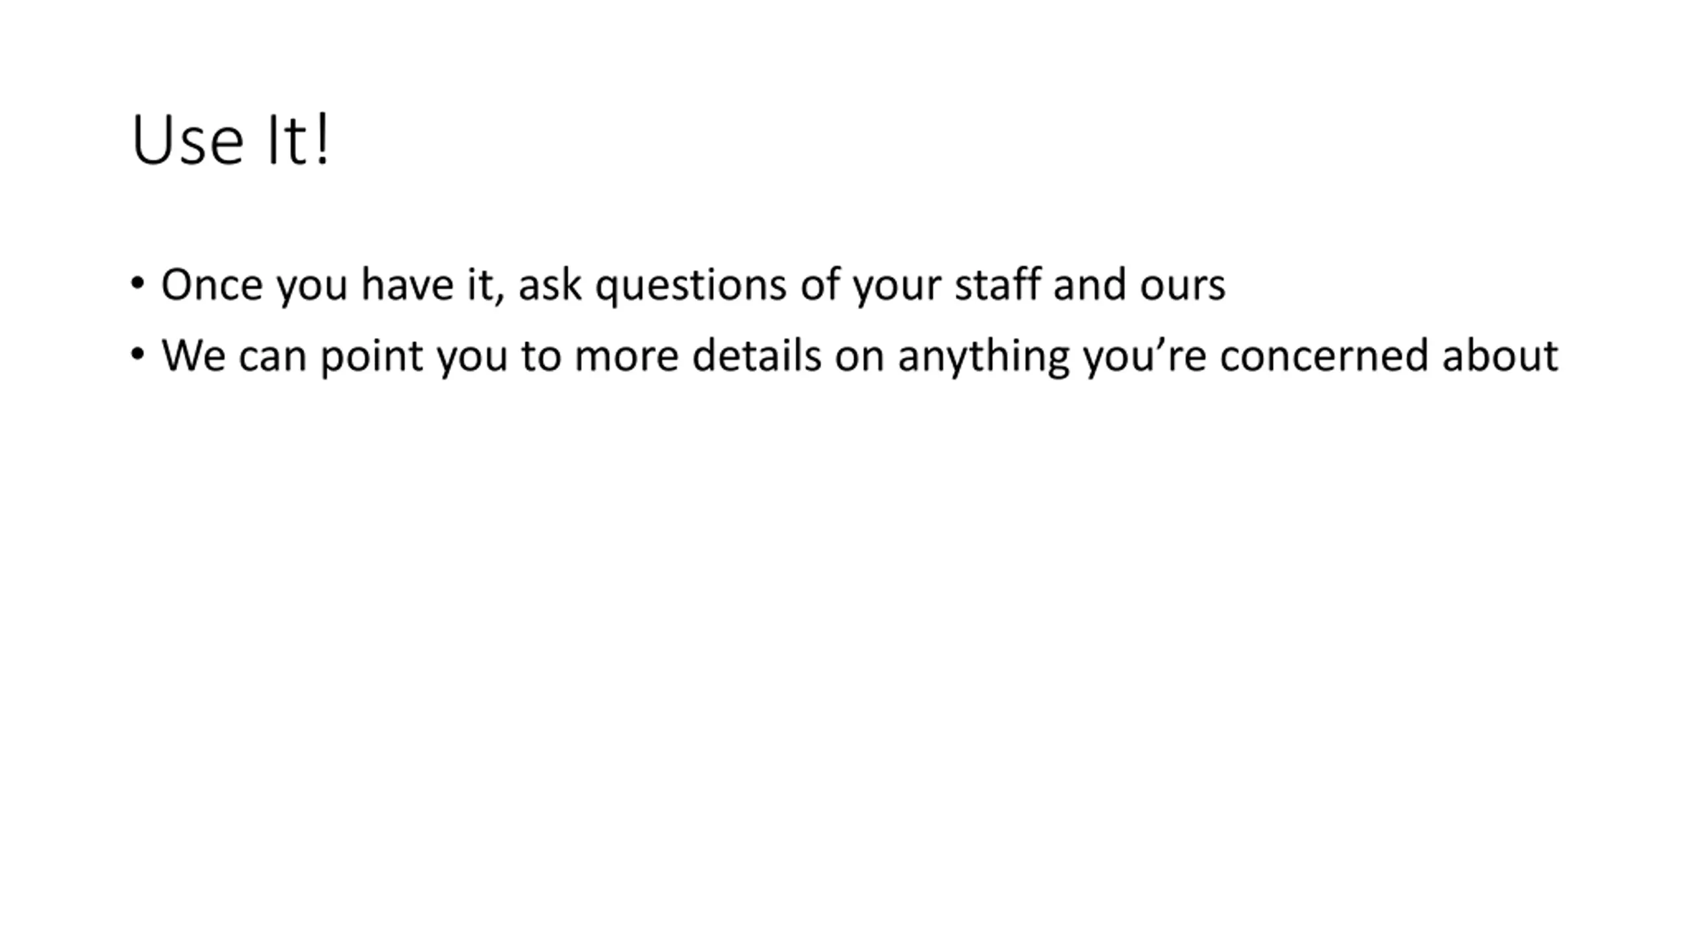Viewport: 1691px width, 951px height.
Task: Click the word "about" ending second bullet
Action: [x=1500, y=355]
